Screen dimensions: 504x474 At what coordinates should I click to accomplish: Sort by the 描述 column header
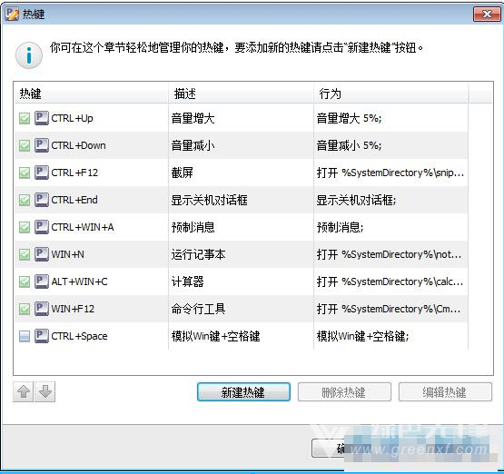click(241, 94)
